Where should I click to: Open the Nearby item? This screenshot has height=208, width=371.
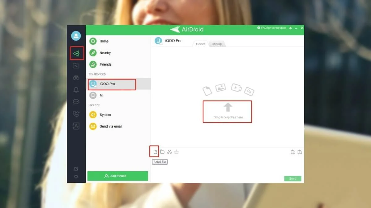[x=118, y=53]
